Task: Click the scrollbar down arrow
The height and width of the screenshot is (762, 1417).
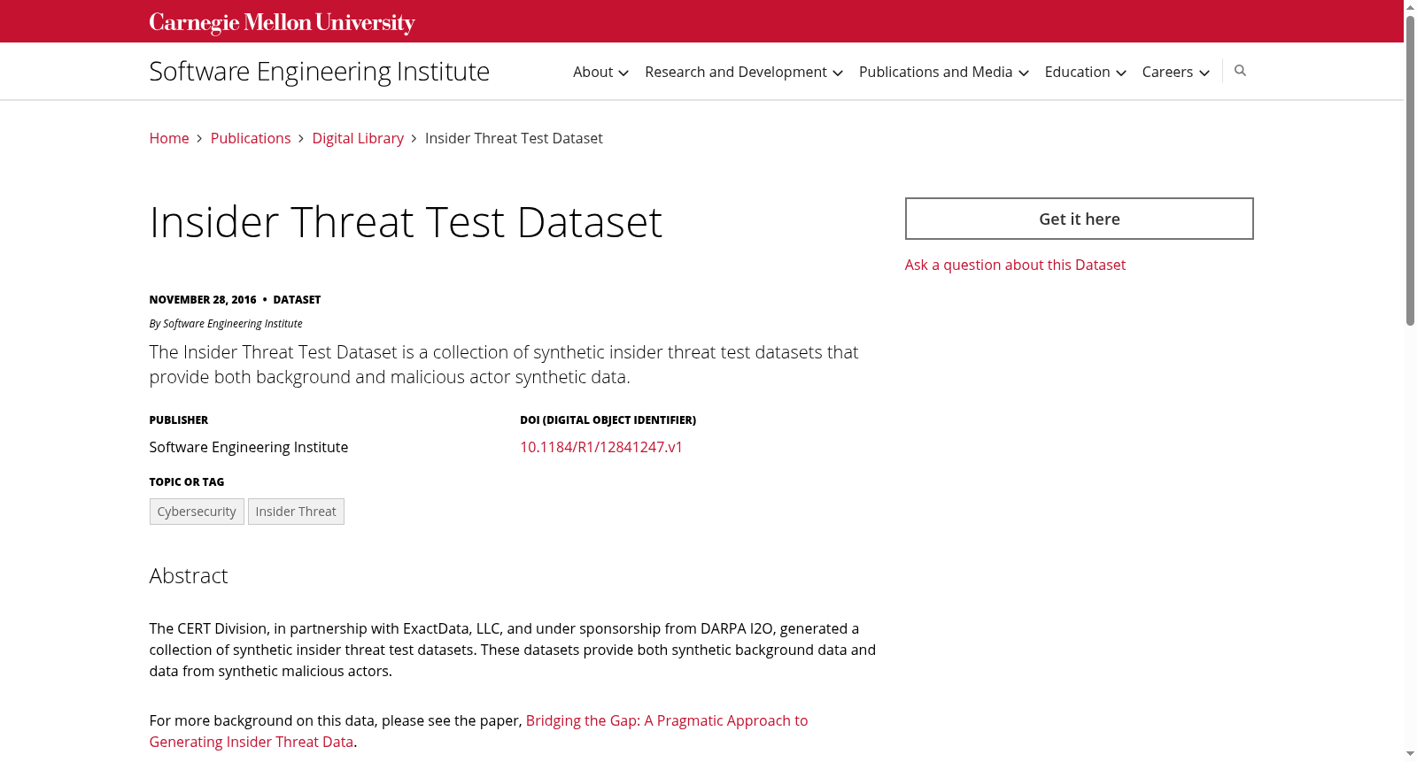Action: [1410, 754]
